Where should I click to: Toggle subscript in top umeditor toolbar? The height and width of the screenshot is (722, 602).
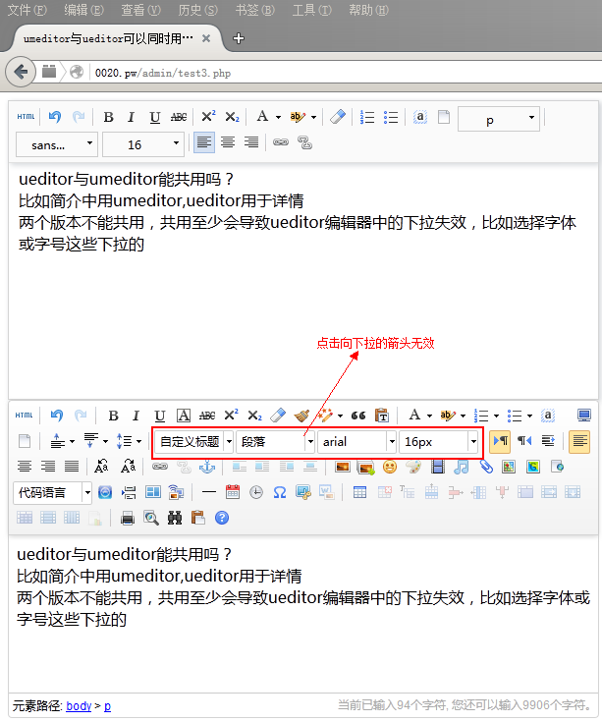pos(233,118)
